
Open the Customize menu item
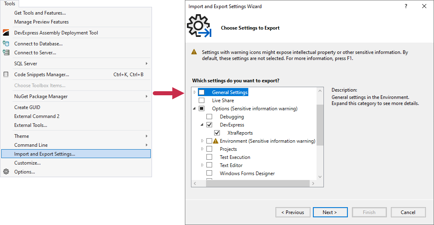(76, 163)
